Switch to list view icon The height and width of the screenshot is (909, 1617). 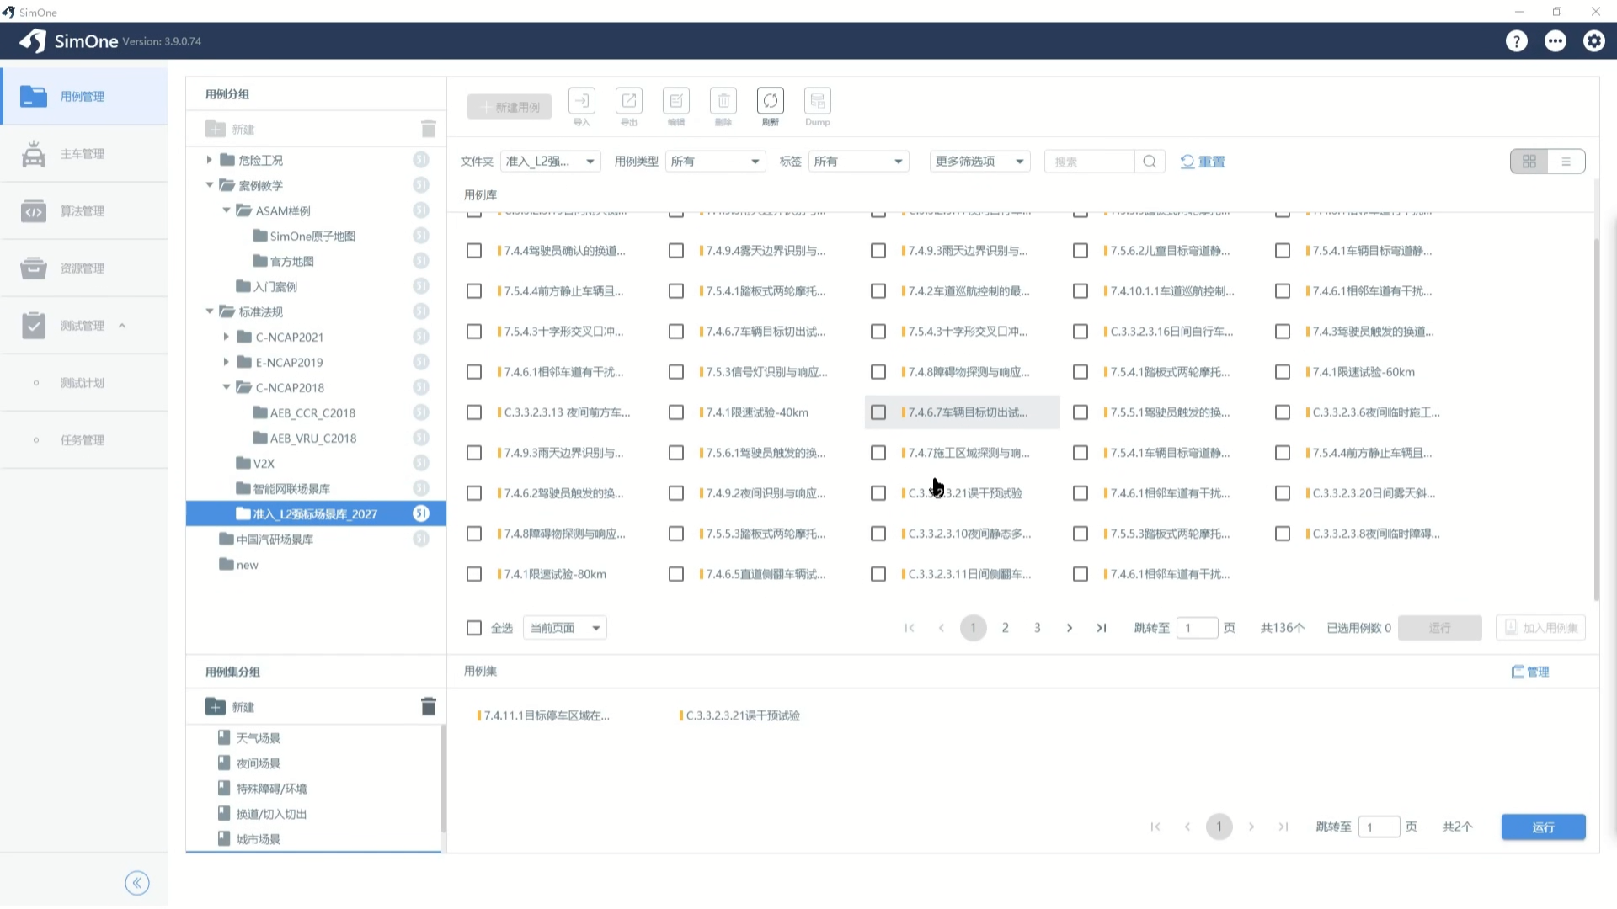click(1566, 162)
